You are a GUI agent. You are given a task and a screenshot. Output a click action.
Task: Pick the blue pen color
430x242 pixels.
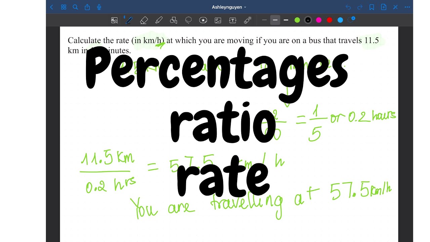click(x=340, y=20)
